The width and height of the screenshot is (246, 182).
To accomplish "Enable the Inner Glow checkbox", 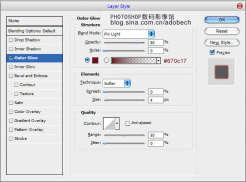I will pos(11,67).
